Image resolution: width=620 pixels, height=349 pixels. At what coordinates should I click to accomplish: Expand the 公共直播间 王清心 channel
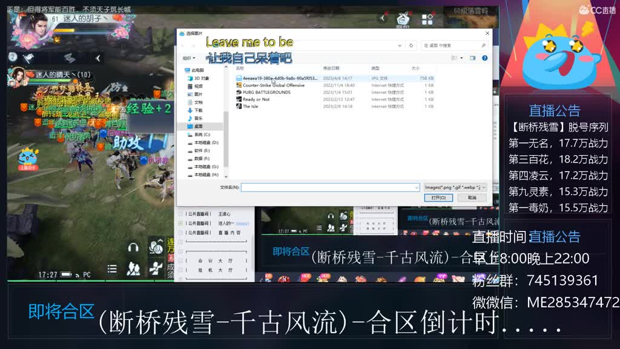click(x=180, y=214)
